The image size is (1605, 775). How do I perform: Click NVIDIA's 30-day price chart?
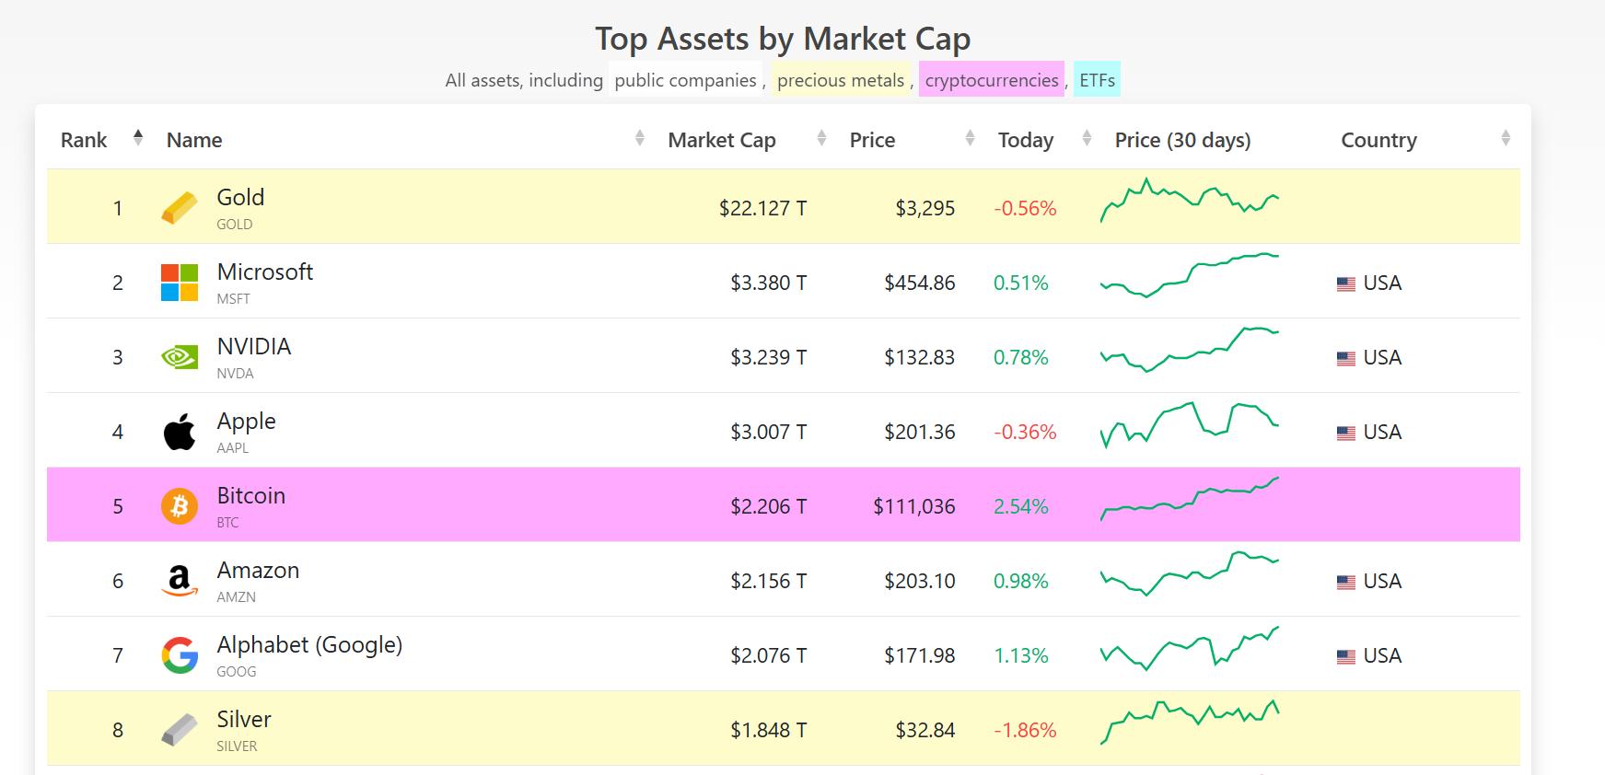point(1190,350)
